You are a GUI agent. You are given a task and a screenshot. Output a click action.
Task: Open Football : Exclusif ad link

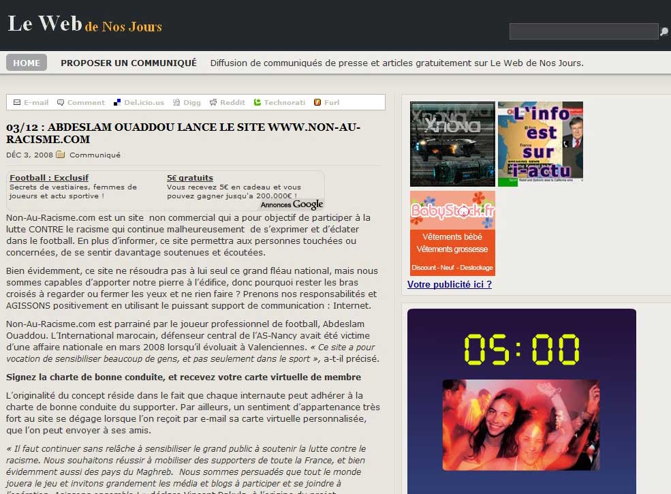[49, 178]
